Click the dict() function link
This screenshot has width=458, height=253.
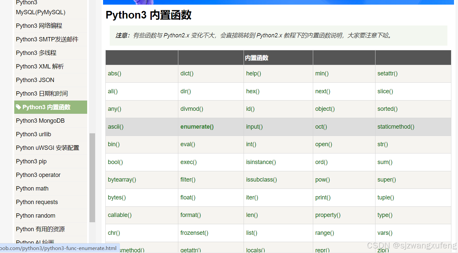[187, 73]
